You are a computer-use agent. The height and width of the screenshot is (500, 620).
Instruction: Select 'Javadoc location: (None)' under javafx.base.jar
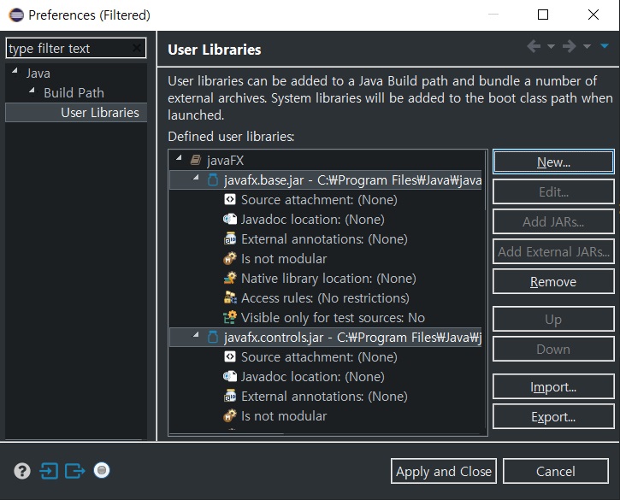(313, 220)
